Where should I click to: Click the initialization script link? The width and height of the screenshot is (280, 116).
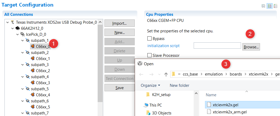(x=163, y=46)
